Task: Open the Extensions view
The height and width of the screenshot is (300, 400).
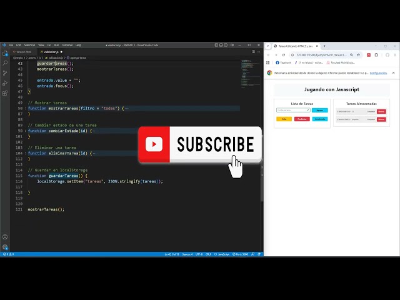Action: (5, 93)
